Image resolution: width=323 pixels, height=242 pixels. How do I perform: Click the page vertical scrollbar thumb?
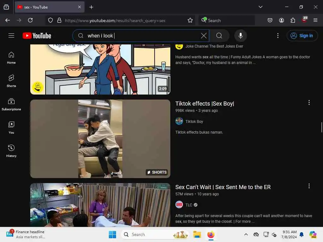pyautogui.click(x=321, y=127)
